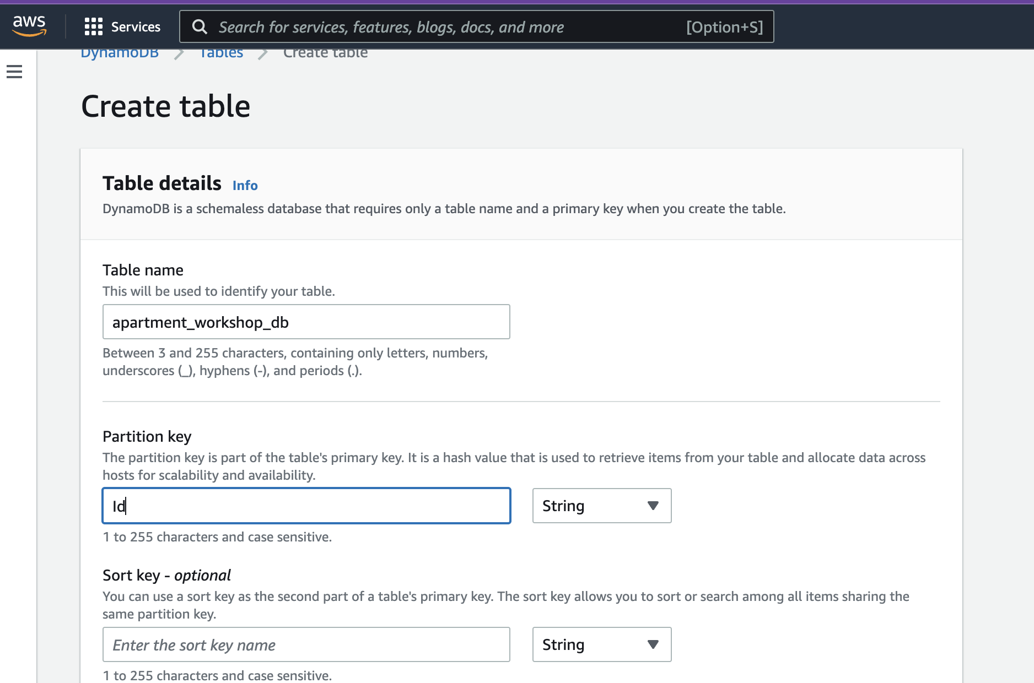Open the Services menu label
This screenshot has height=683, width=1034.
click(x=136, y=26)
